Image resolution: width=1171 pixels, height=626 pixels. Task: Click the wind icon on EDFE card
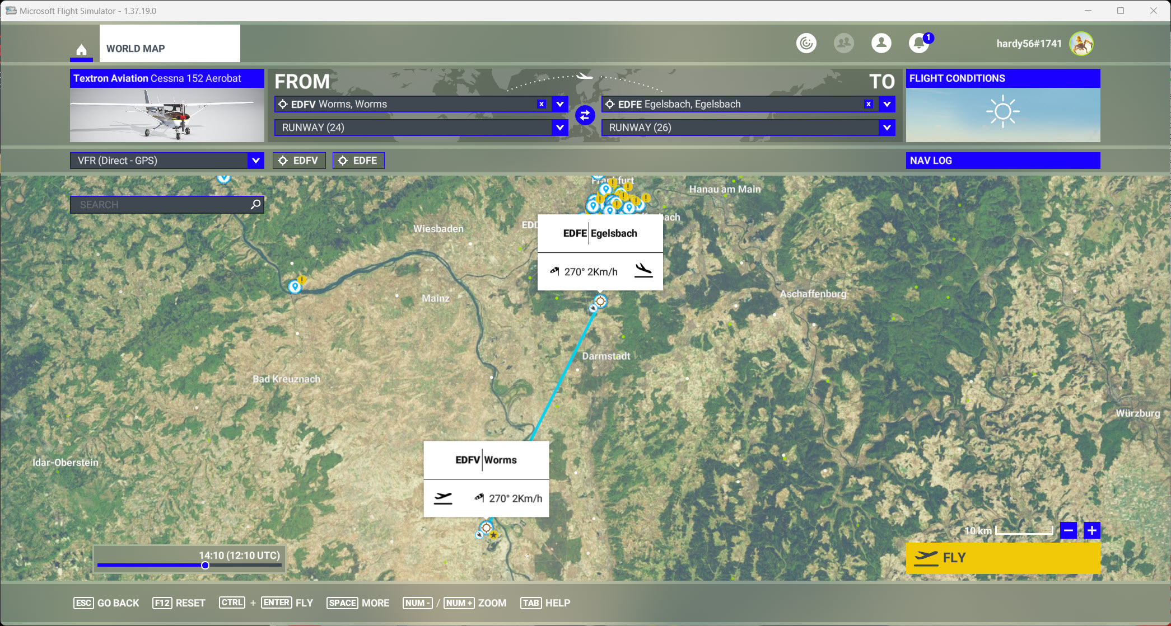coord(554,271)
